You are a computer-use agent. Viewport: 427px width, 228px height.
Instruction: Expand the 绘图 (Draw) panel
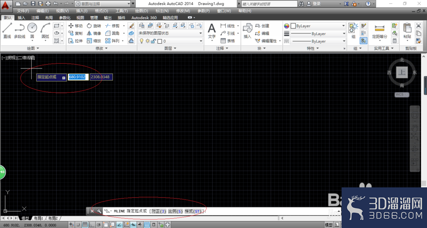(x=33, y=48)
